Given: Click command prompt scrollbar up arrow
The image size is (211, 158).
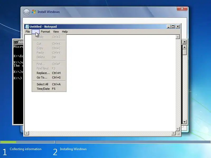Looking at the screenshot, I should pos(184,47).
